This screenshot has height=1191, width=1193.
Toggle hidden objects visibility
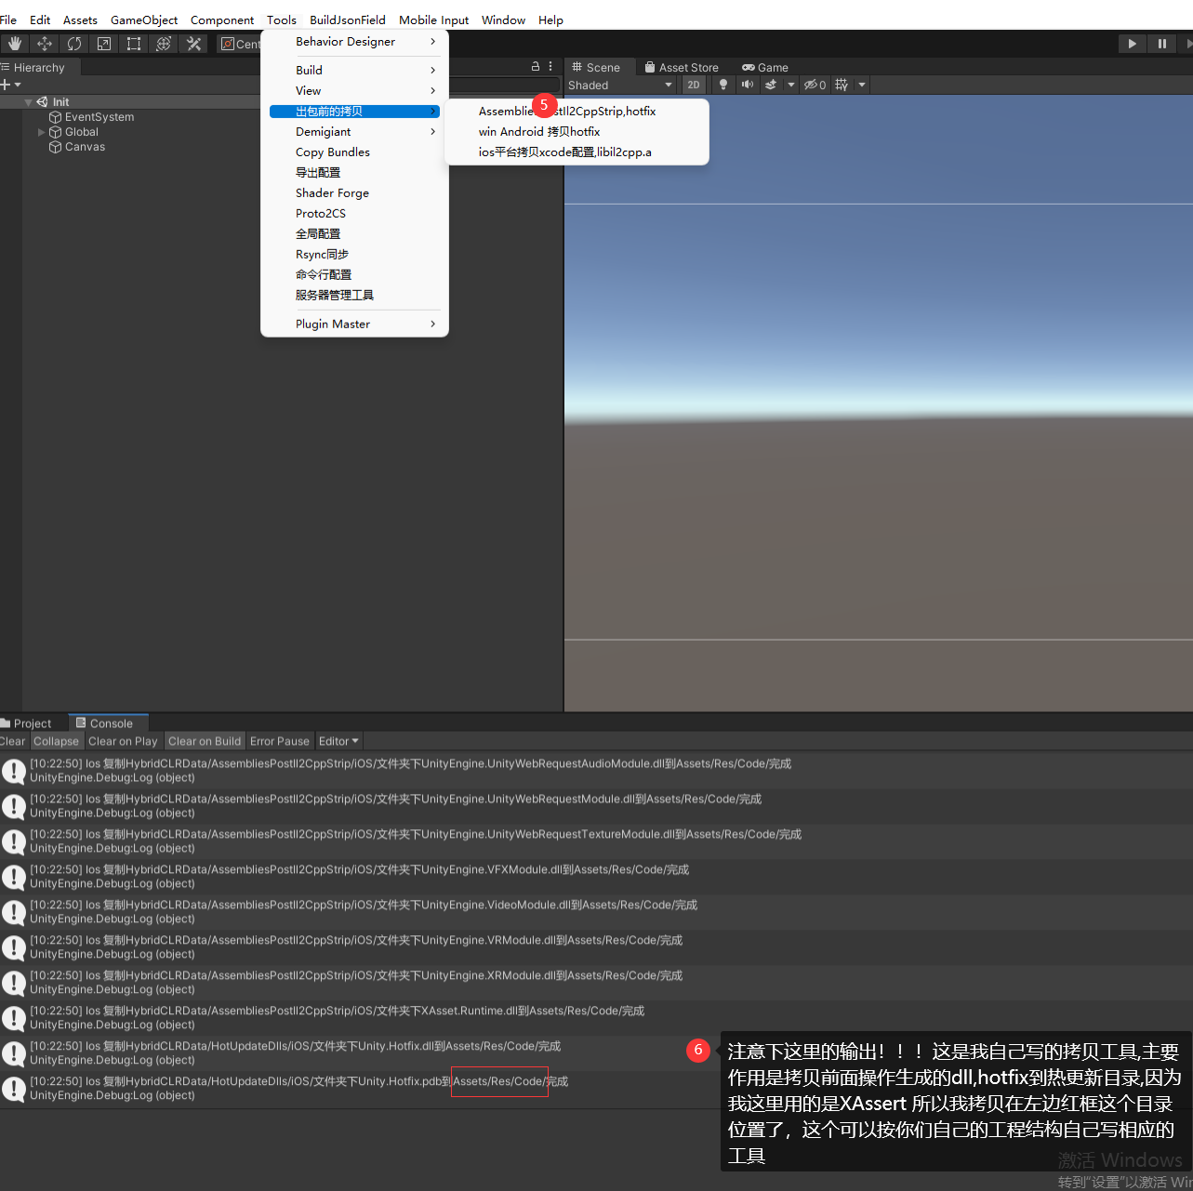[815, 85]
